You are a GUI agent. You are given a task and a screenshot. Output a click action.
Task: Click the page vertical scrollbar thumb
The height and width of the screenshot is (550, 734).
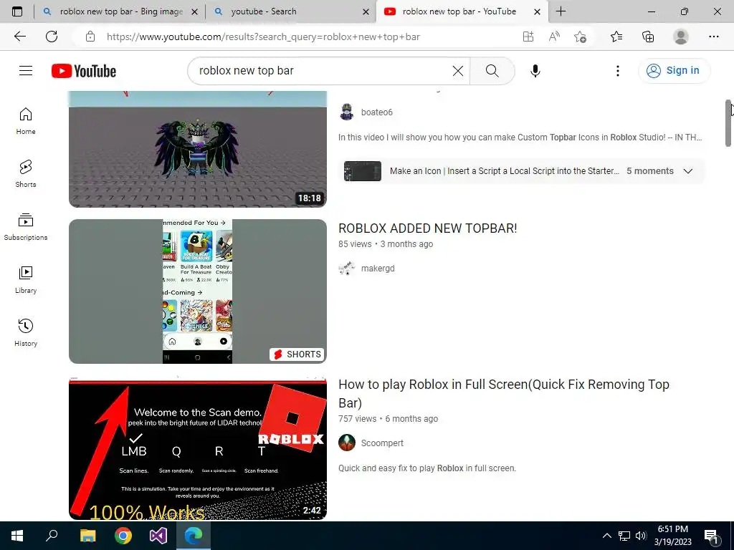[728, 123]
